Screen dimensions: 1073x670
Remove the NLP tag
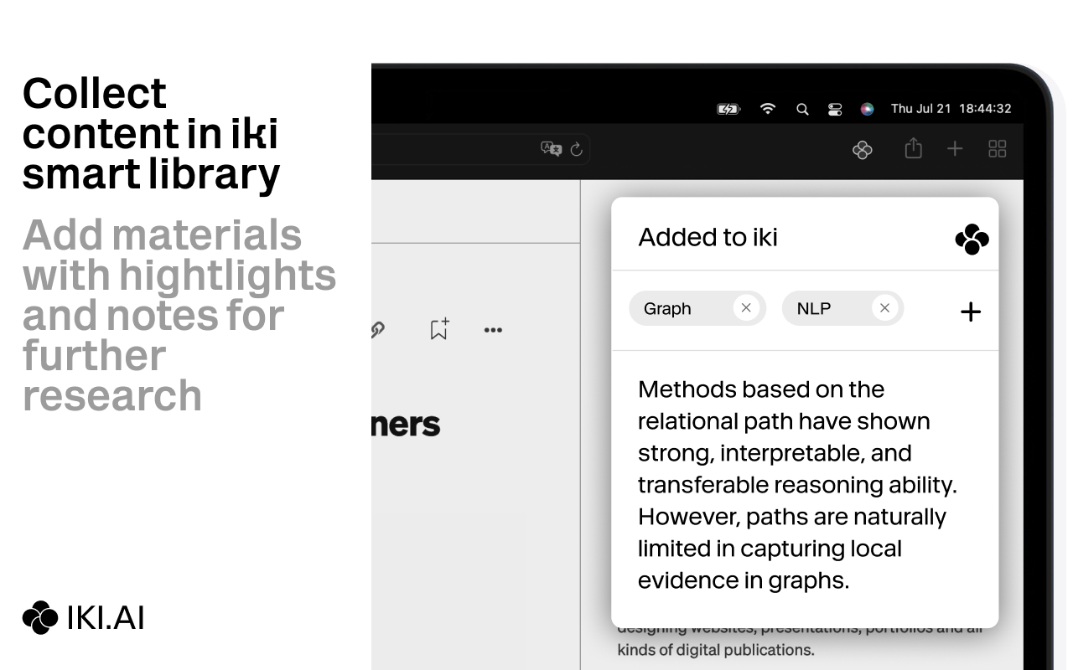point(884,307)
